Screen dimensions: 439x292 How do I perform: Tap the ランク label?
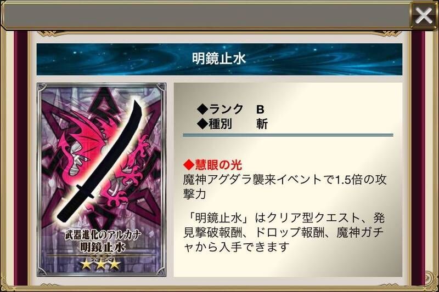226,109
